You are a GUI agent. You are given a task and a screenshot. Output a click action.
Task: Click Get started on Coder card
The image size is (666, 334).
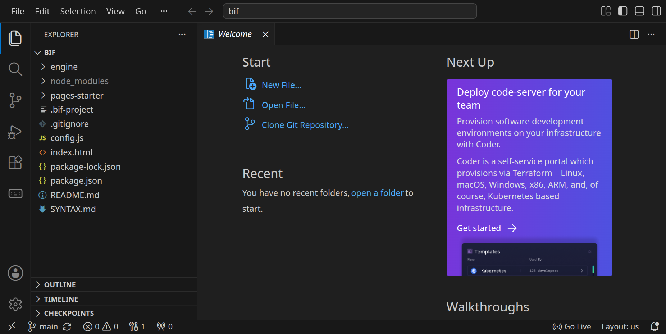[x=487, y=228]
